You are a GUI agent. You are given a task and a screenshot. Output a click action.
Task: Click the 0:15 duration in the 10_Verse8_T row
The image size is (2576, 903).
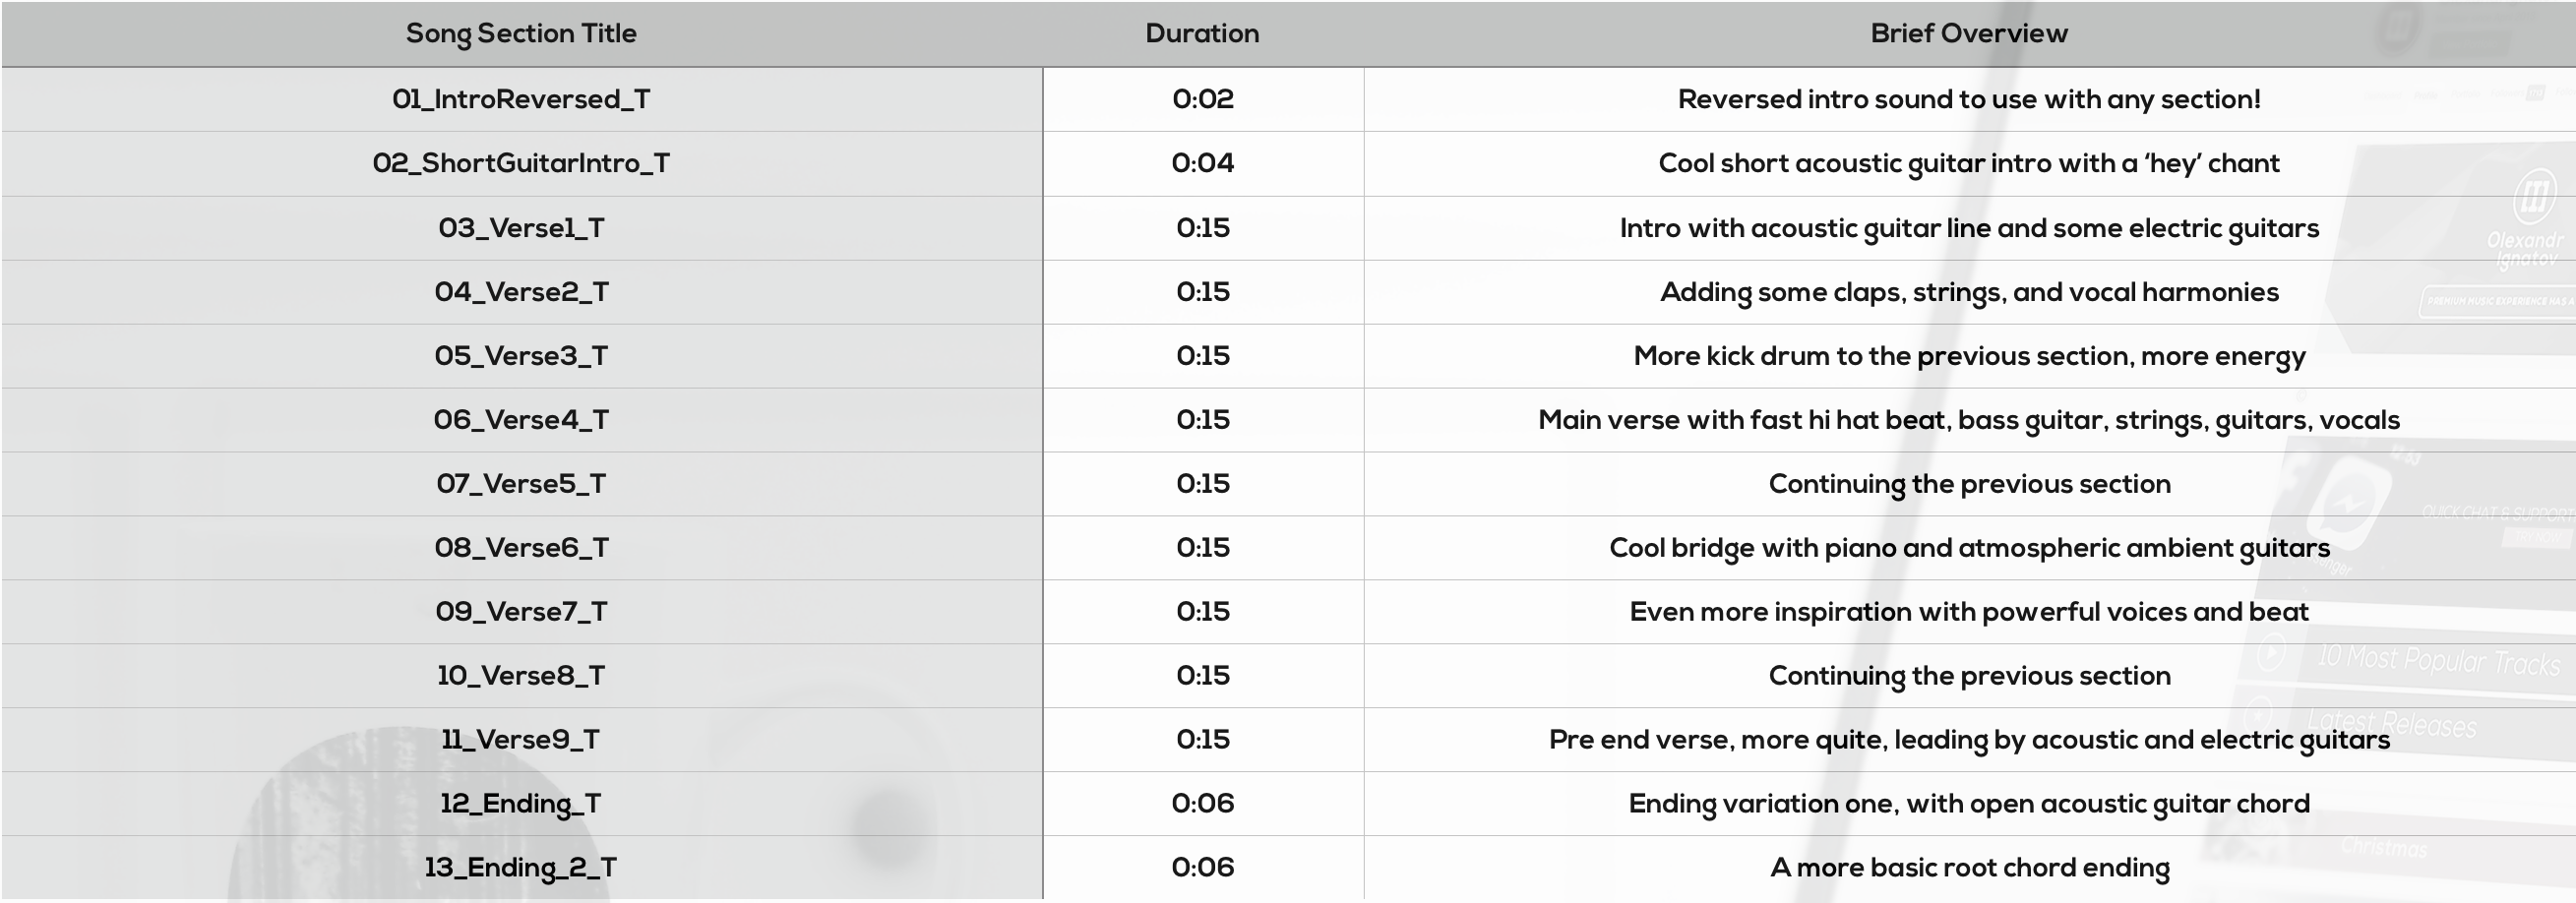1203,676
